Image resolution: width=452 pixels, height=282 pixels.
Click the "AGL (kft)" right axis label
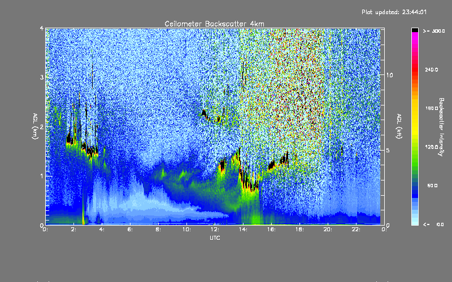[x=399, y=126]
